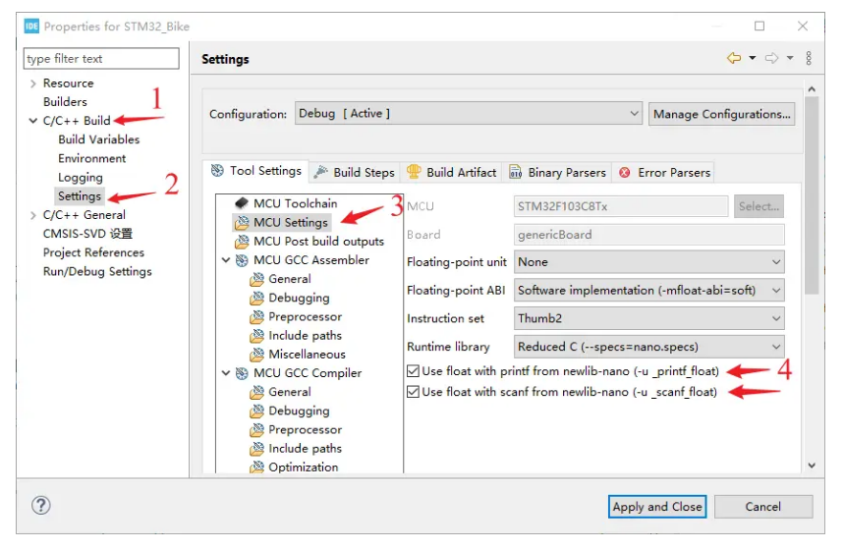Screen dimensions: 844x550
Task: Expand the C/C++ General tree node
Action: [32, 215]
